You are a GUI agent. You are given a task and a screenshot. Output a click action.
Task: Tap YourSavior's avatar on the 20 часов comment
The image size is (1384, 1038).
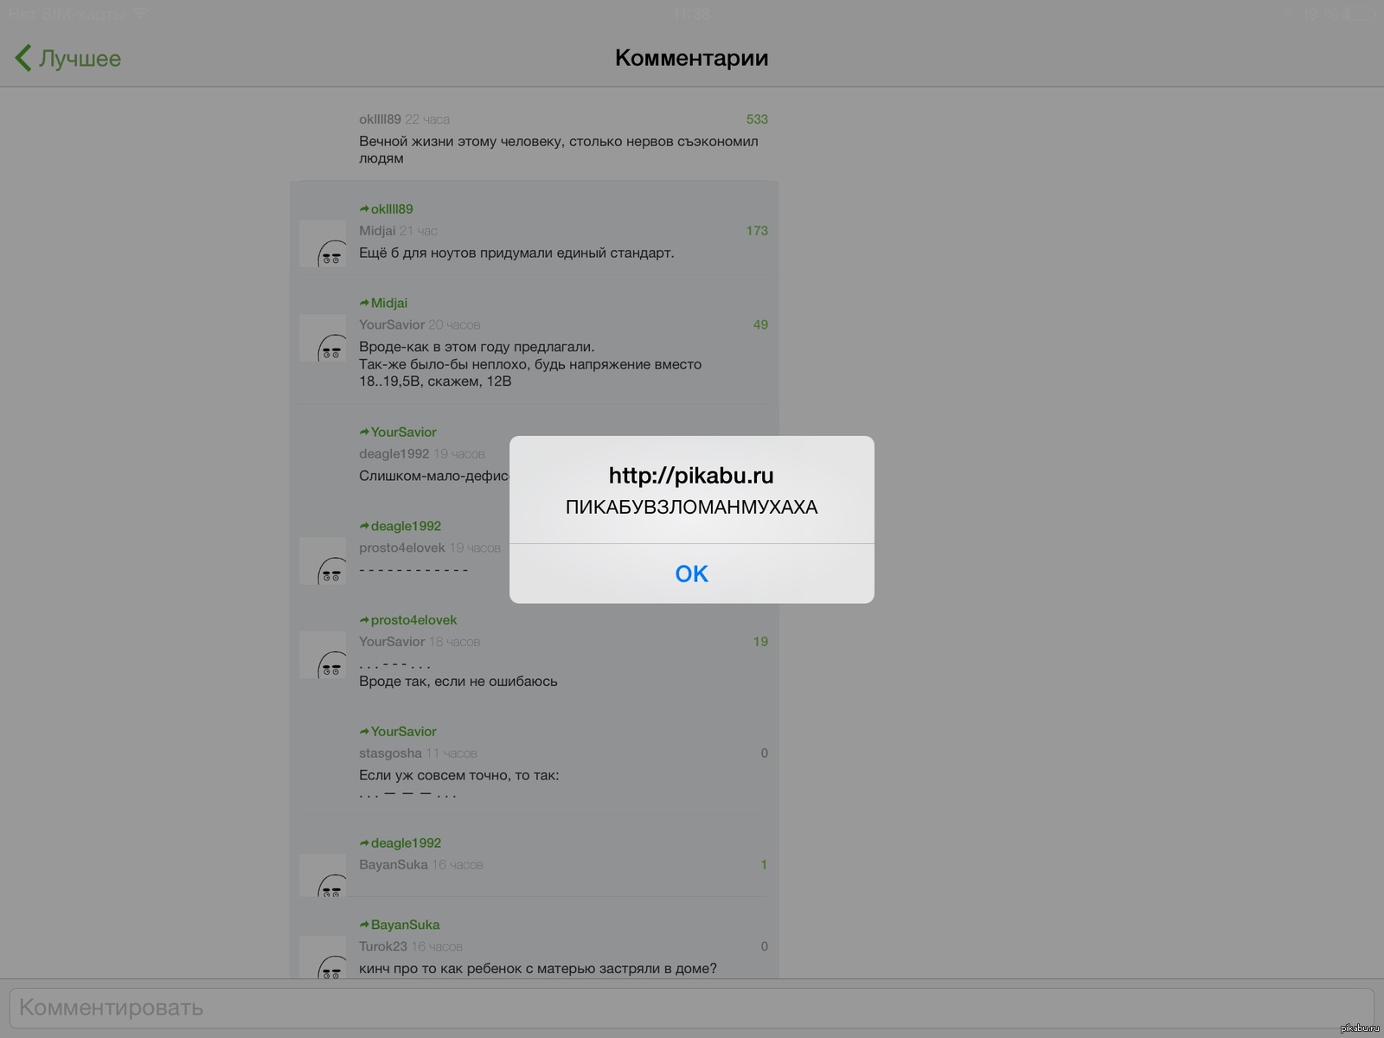point(324,338)
